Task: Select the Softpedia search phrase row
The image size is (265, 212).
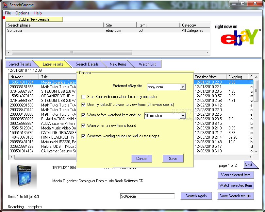Action: pyautogui.click(x=108, y=30)
